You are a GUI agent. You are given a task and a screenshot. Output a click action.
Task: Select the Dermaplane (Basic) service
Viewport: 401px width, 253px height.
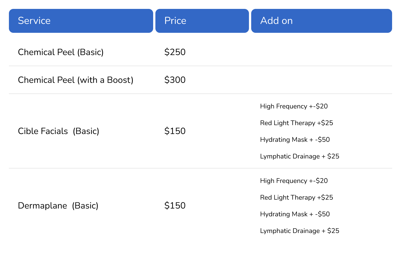(x=58, y=205)
